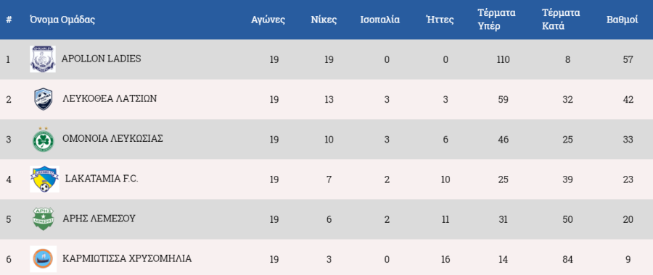Screen dimensions: 653x275
Task: Click the Ήττες column header
Action: (x=440, y=20)
